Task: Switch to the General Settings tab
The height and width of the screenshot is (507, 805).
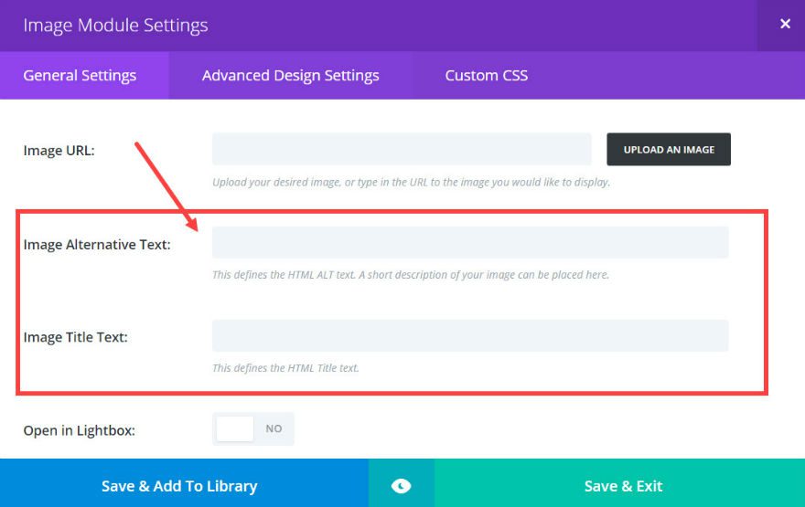Action: pyautogui.click(x=80, y=76)
